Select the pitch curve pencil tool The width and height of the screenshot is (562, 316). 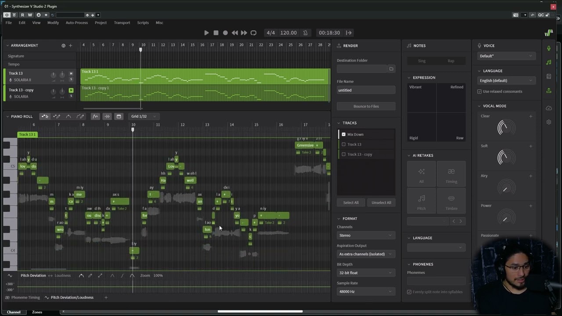click(x=80, y=116)
